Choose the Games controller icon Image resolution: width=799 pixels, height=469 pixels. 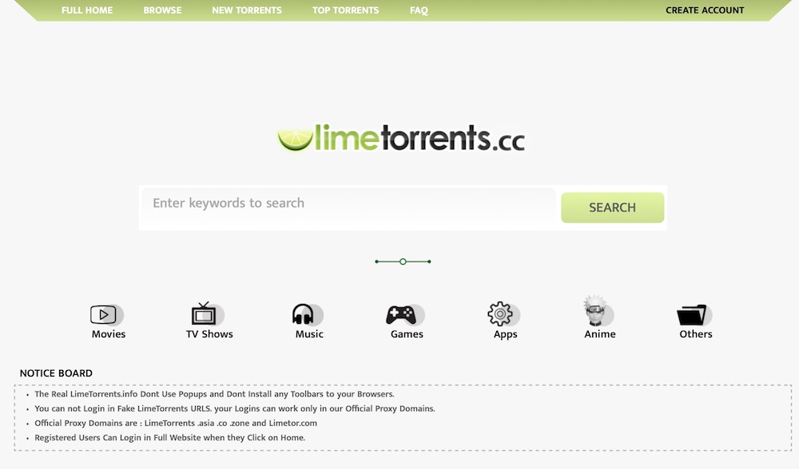click(x=404, y=315)
